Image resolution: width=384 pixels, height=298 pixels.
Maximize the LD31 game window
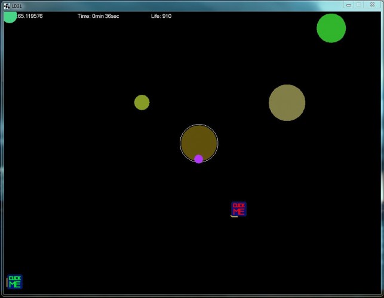(x=359, y=5)
